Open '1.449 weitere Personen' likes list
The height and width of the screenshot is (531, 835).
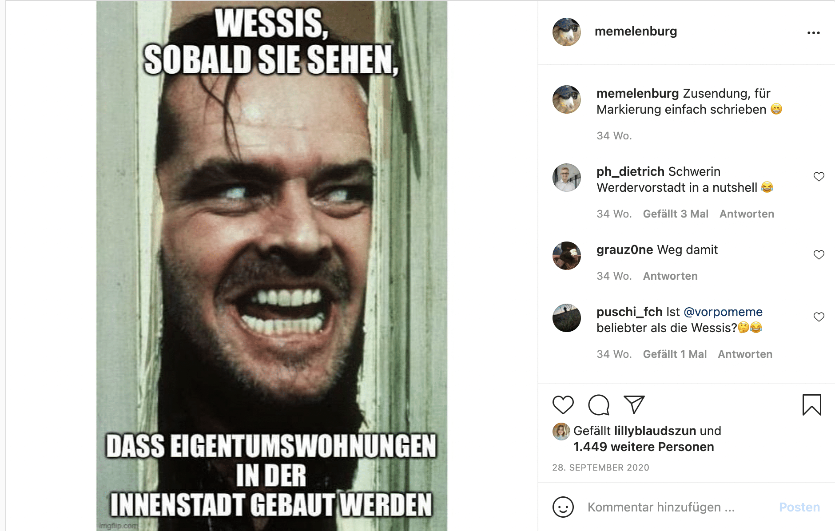pos(644,447)
